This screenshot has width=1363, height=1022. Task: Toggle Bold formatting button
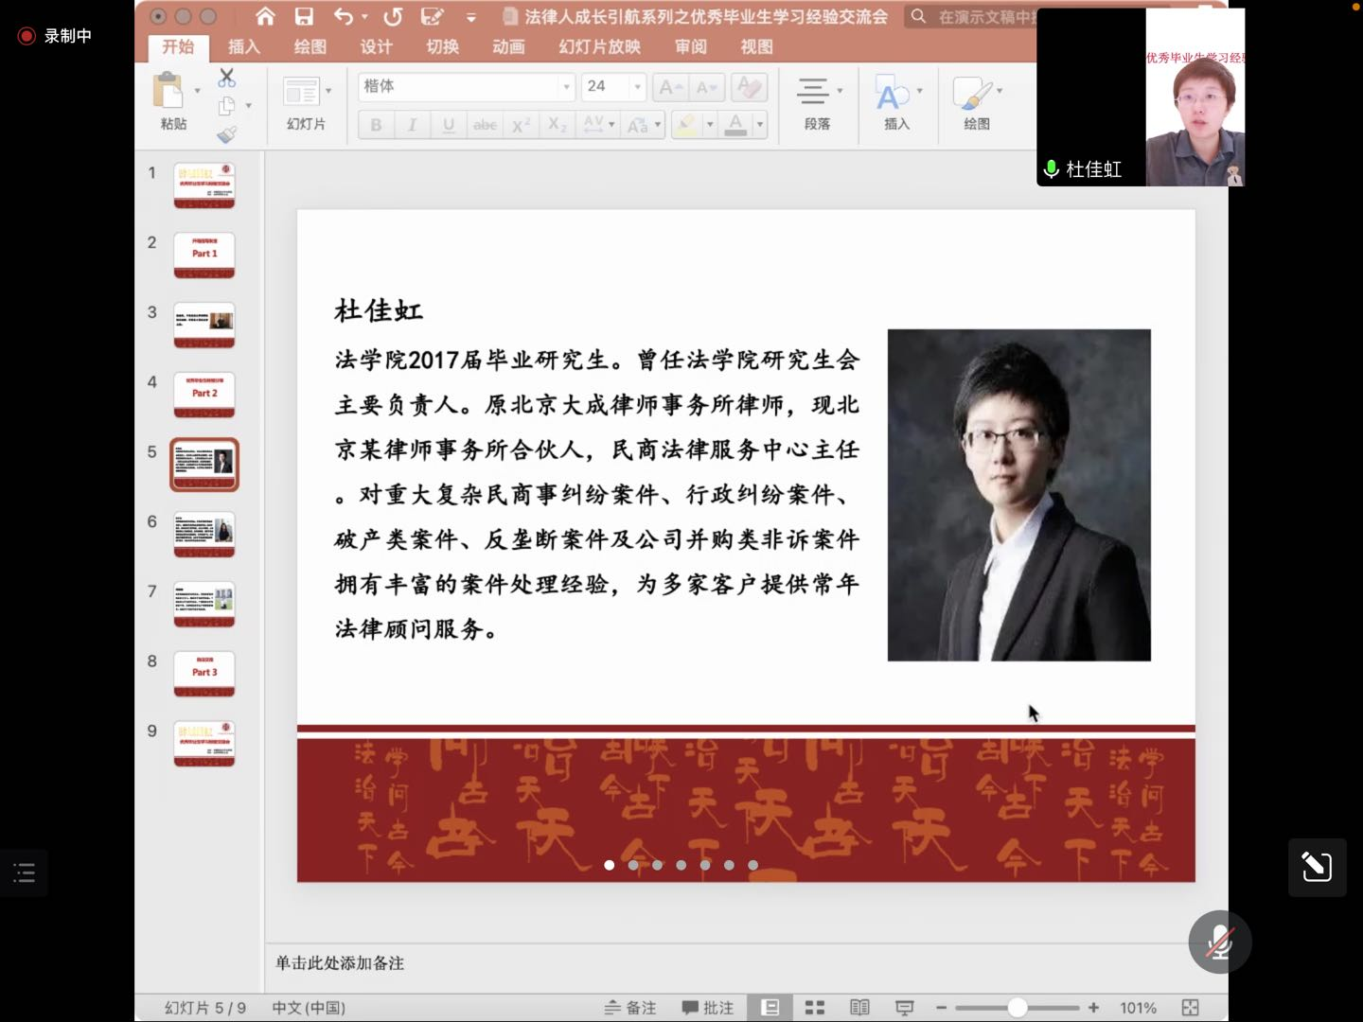pyautogui.click(x=376, y=125)
